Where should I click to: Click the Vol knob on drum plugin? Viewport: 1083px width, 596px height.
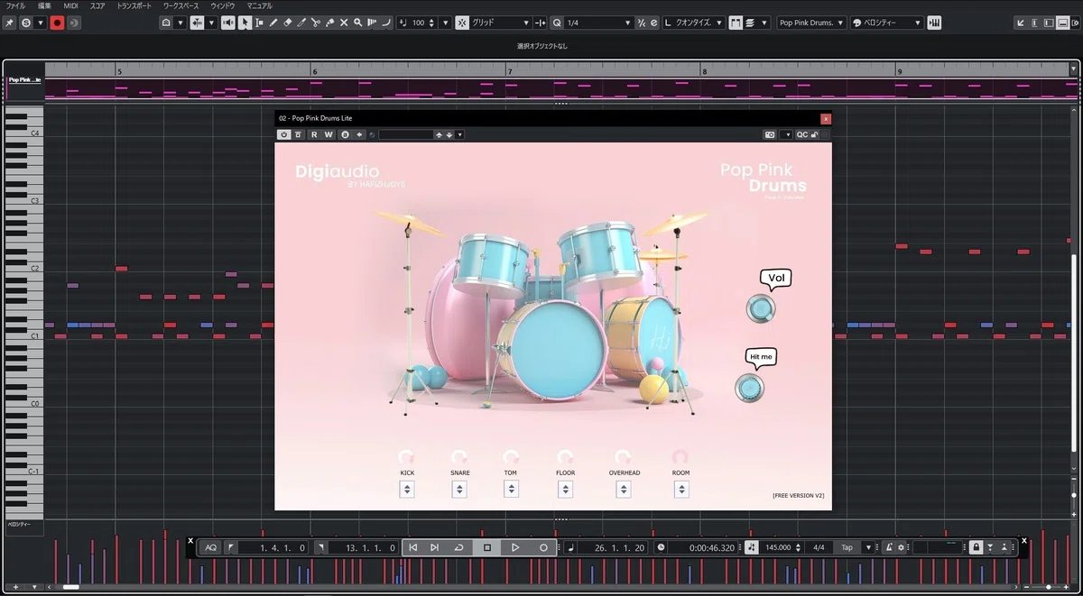point(761,308)
